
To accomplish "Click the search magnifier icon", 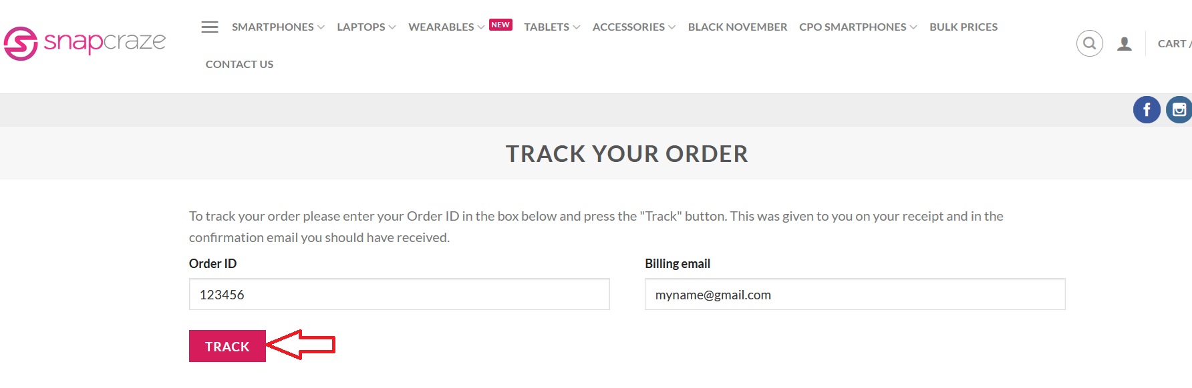I will click(x=1089, y=44).
